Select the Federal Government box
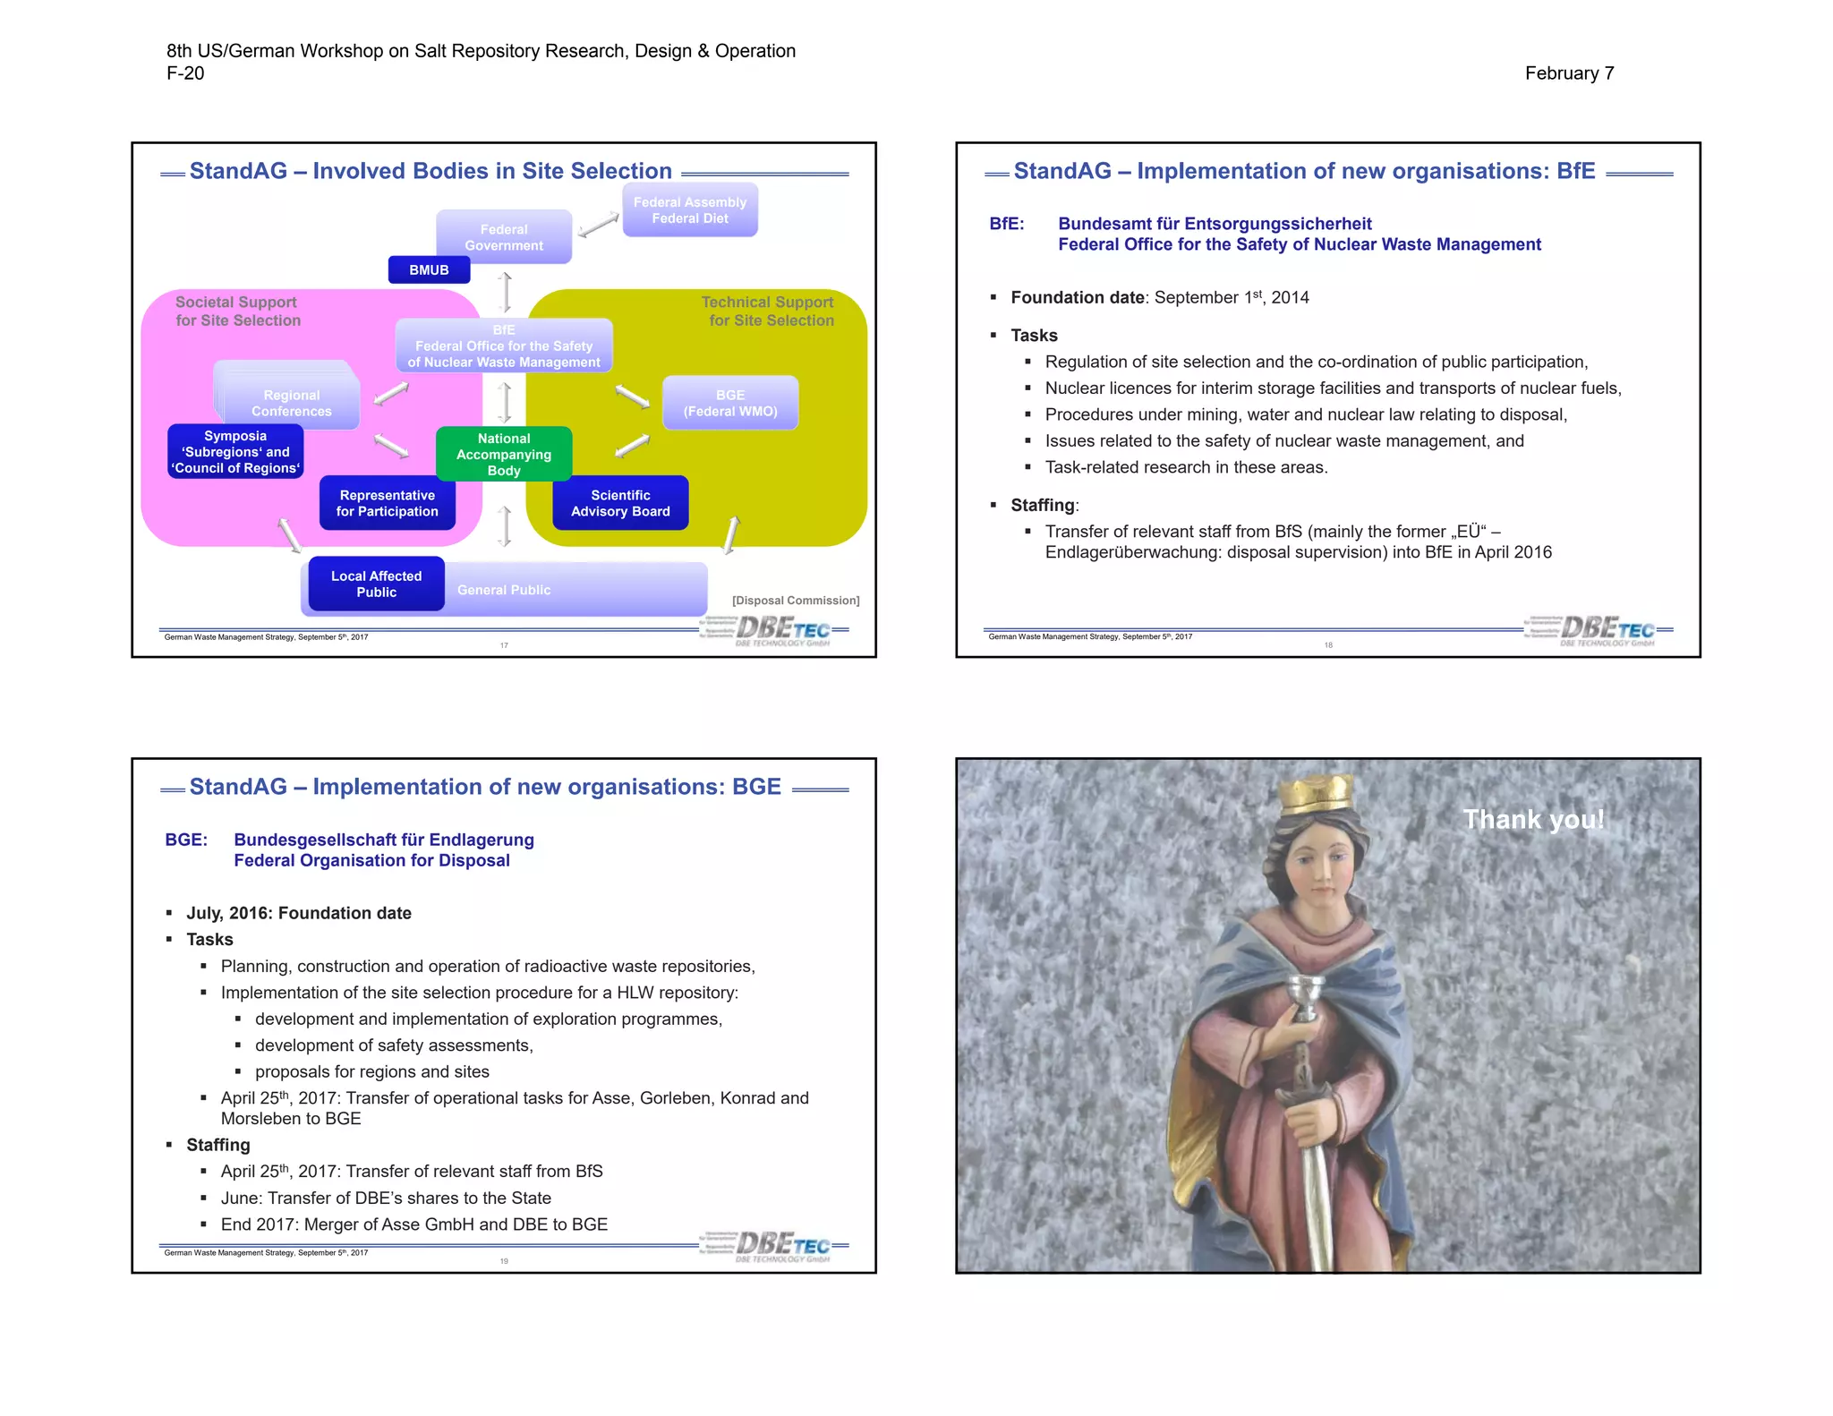The image size is (1833, 1416). 504,237
